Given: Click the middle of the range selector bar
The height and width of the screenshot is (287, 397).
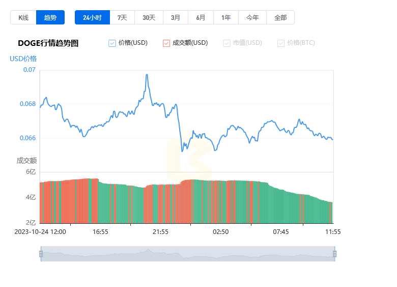Looking at the screenshot, I should pos(187,254).
